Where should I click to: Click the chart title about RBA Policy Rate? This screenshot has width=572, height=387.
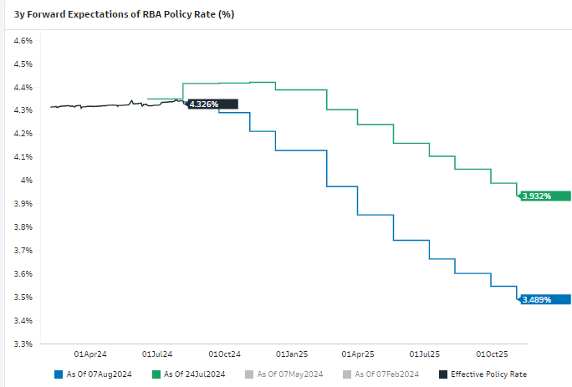point(124,14)
